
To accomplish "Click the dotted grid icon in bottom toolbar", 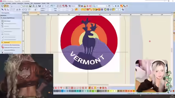I will click(69, 88).
